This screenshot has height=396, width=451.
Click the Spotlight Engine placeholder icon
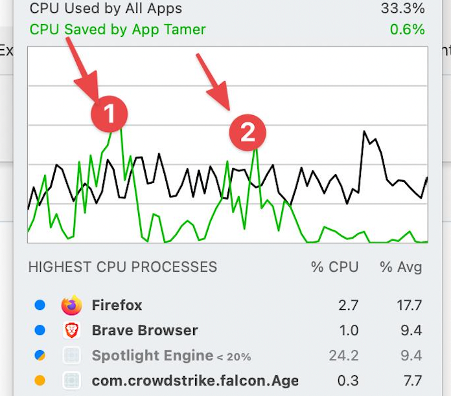point(72,355)
